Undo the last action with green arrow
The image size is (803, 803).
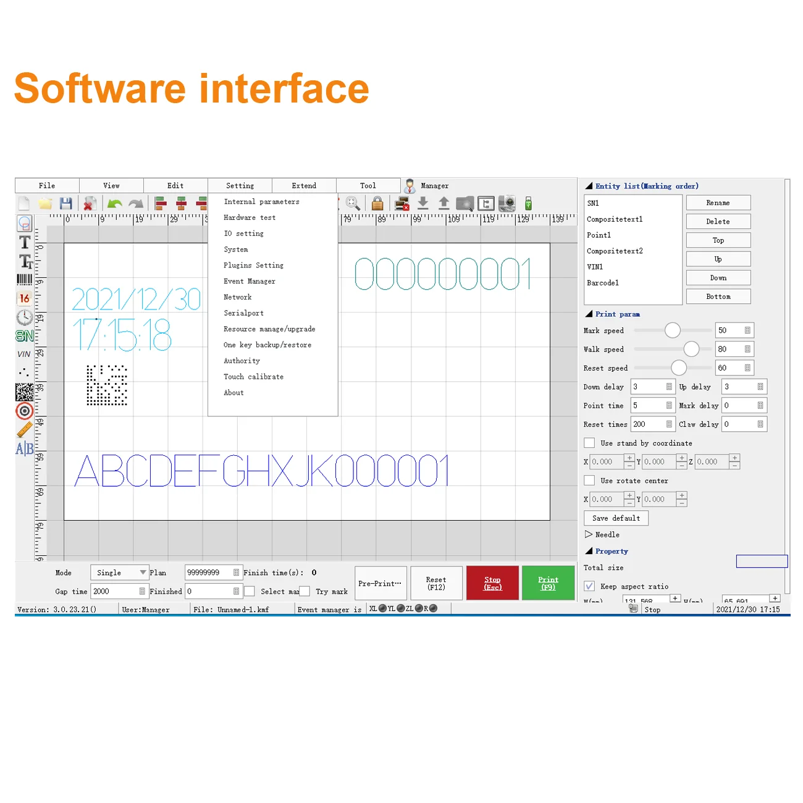(114, 203)
